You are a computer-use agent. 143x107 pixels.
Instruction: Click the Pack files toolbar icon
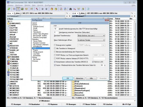coord(52,9)
